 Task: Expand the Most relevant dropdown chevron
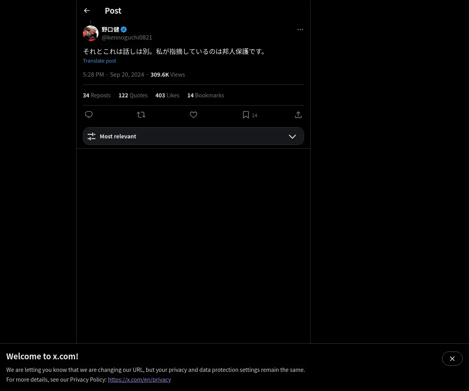pyautogui.click(x=292, y=136)
